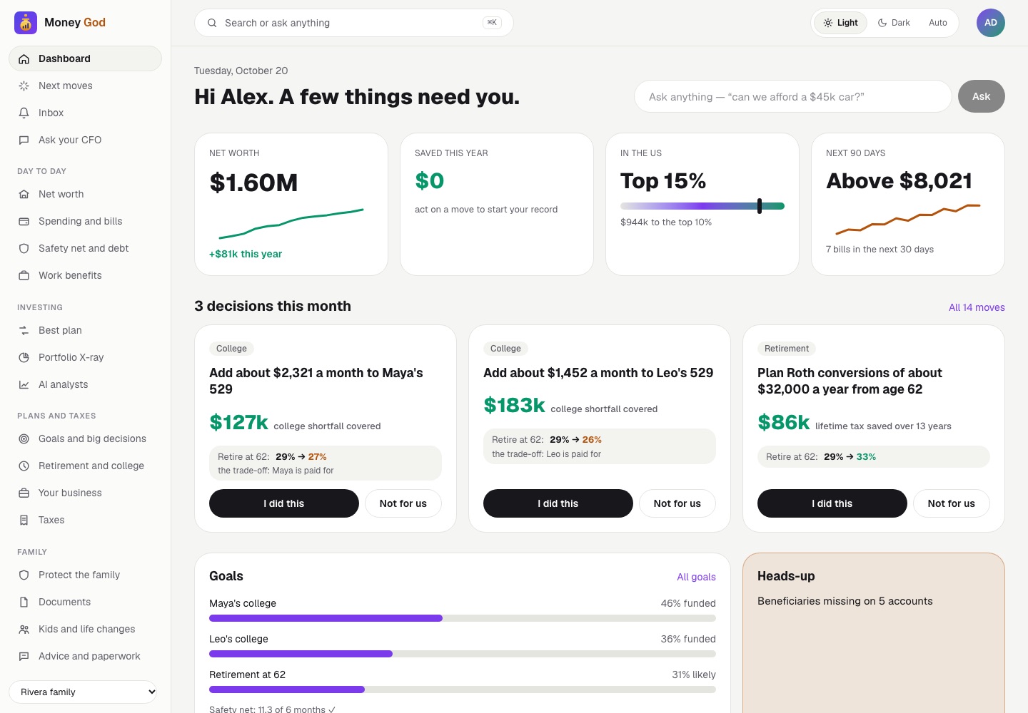
Task: Click Not for us on Roth conversions
Action: coord(952,503)
